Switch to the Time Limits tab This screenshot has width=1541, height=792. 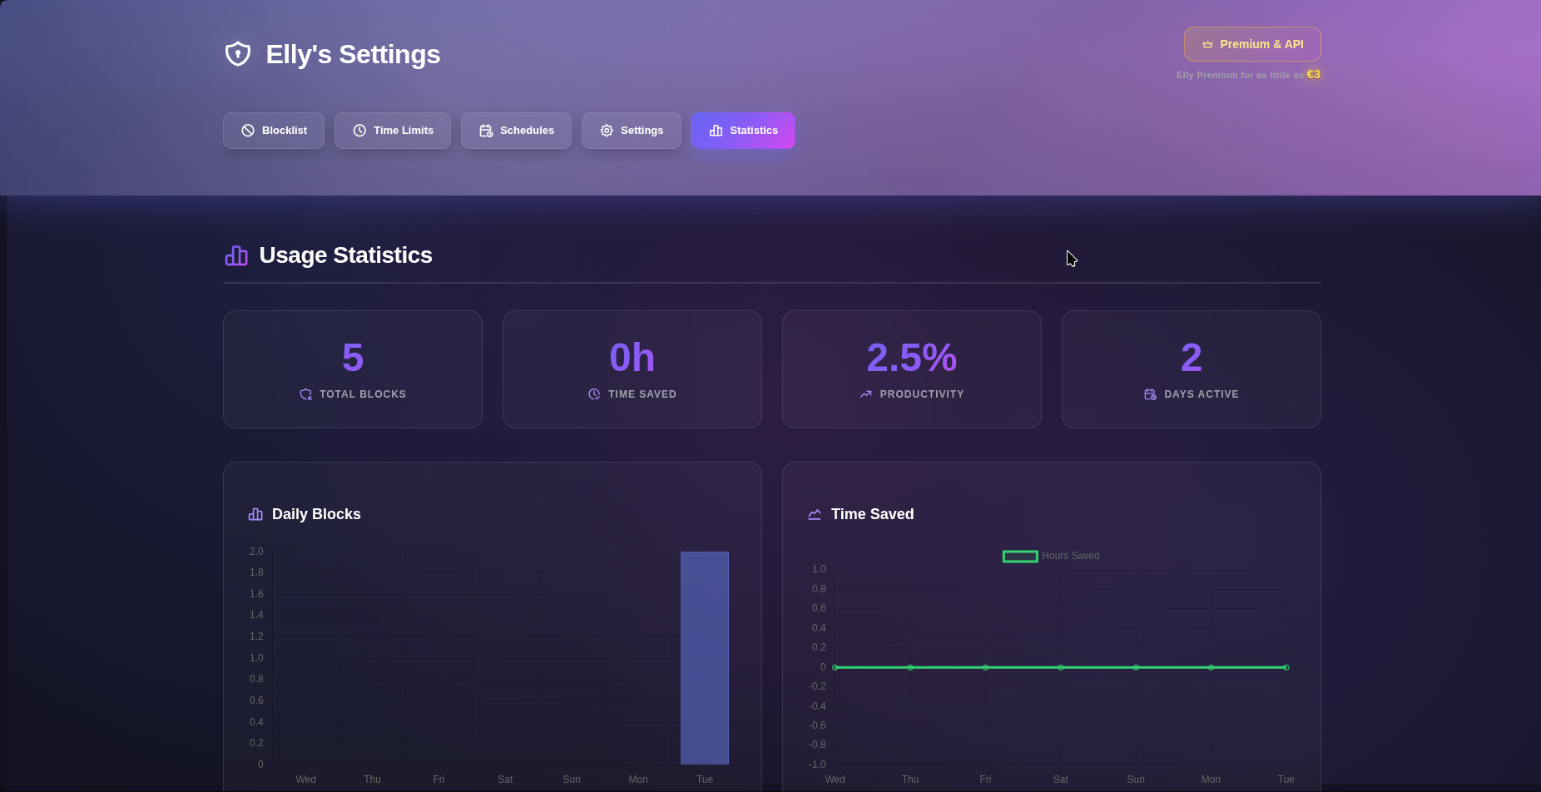[x=393, y=131]
